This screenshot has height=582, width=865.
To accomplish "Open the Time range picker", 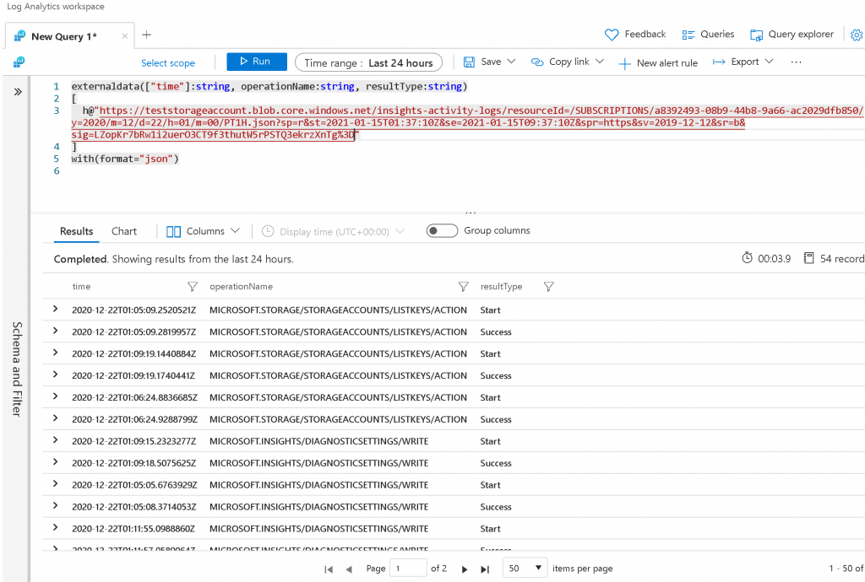I will 368,62.
